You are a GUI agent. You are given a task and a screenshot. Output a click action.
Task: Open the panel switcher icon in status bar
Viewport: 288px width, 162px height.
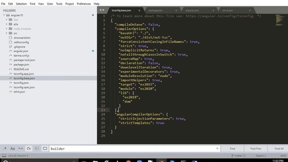point(4,156)
